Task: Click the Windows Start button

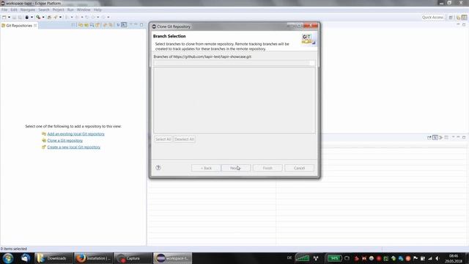Action: 8,258
